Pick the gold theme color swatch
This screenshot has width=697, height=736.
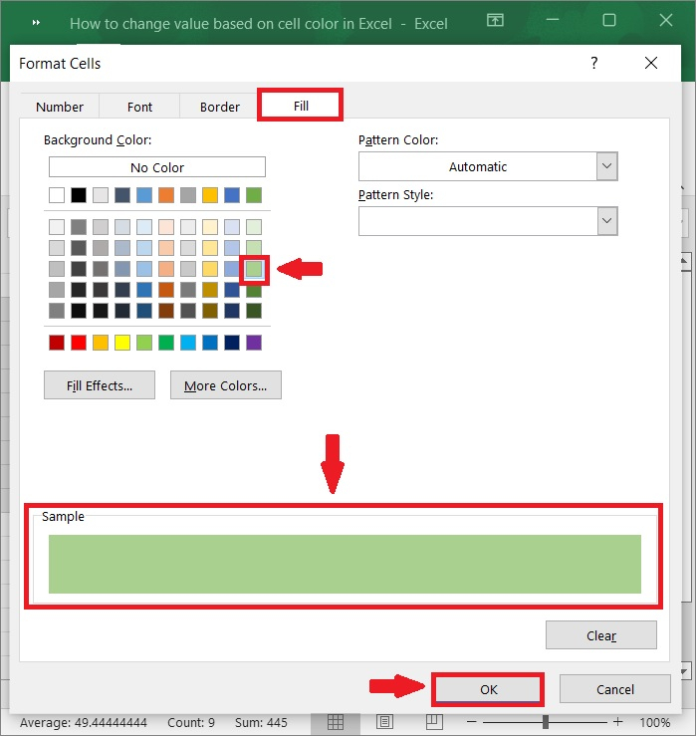point(210,195)
